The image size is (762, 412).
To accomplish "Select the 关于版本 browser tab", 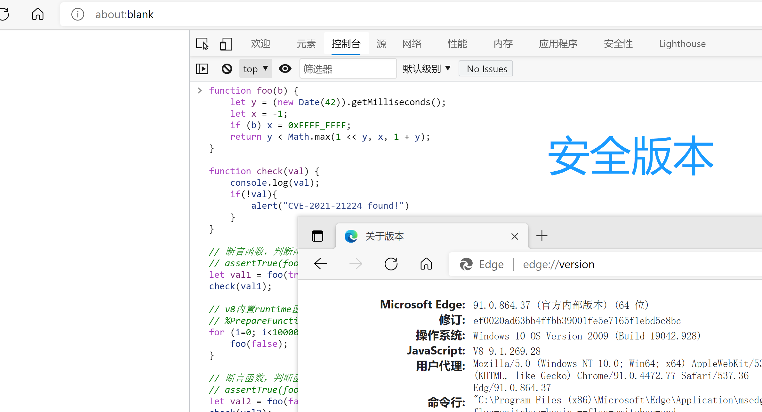I will point(432,236).
